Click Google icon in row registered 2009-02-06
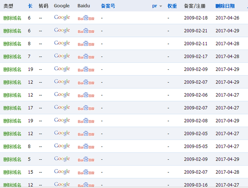The width and height of the screenshot is (248, 188). (62, 95)
